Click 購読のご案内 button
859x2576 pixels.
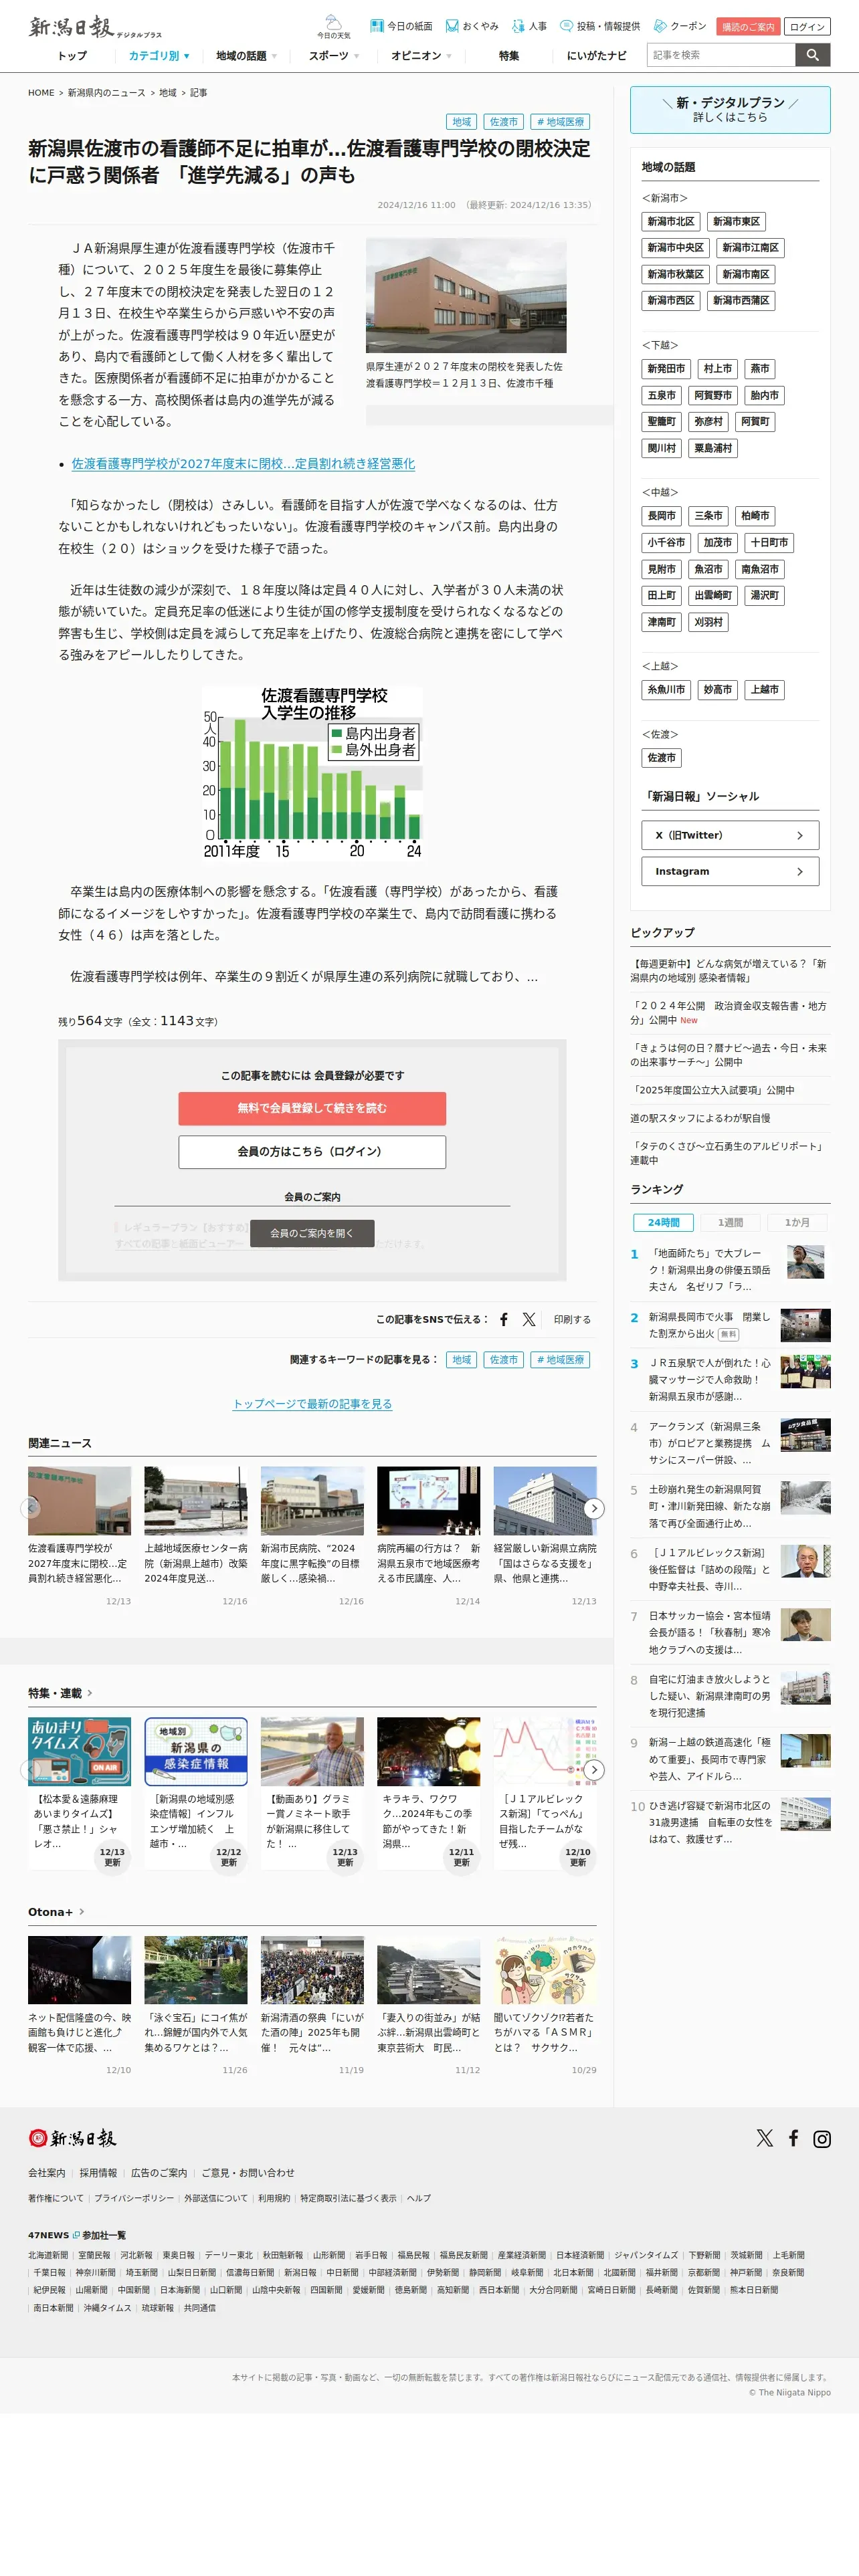pyautogui.click(x=748, y=27)
